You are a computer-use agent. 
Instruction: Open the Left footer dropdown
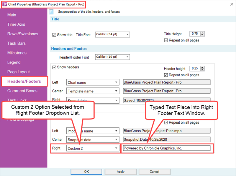(x=93, y=131)
